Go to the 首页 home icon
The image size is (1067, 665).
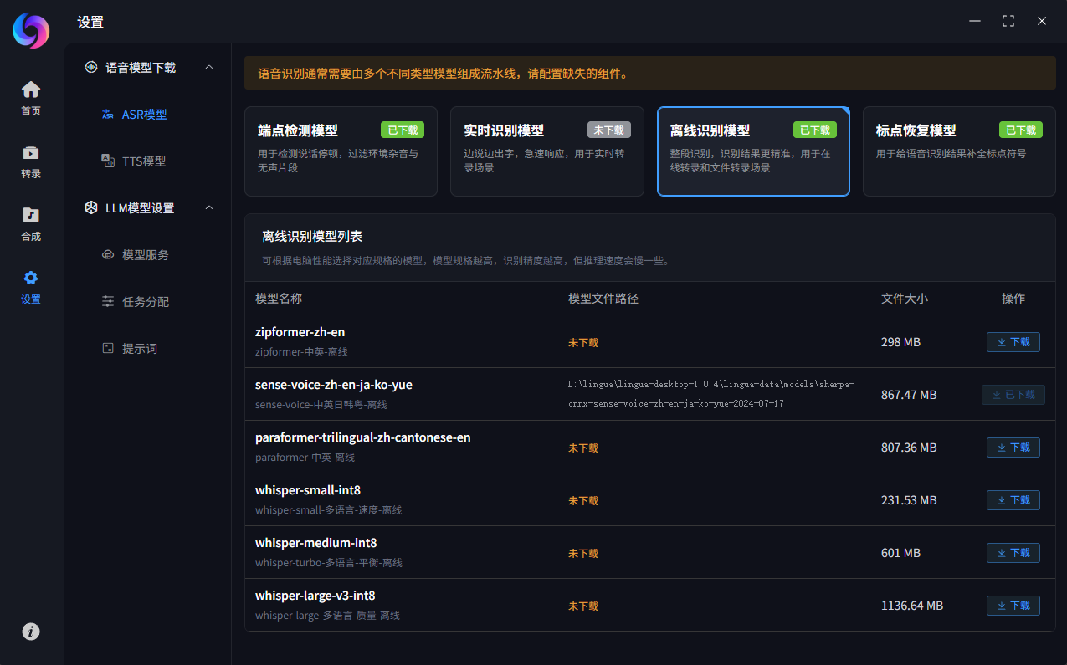pos(31,90)
